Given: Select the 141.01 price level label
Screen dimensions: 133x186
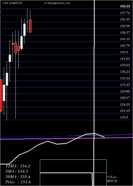Looking at the screenshot, I should pyautogui.click(x=125, y=59).
